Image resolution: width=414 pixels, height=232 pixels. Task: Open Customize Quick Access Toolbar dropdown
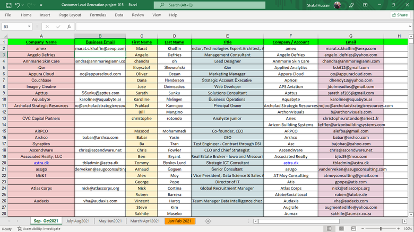tap(41, 5)
